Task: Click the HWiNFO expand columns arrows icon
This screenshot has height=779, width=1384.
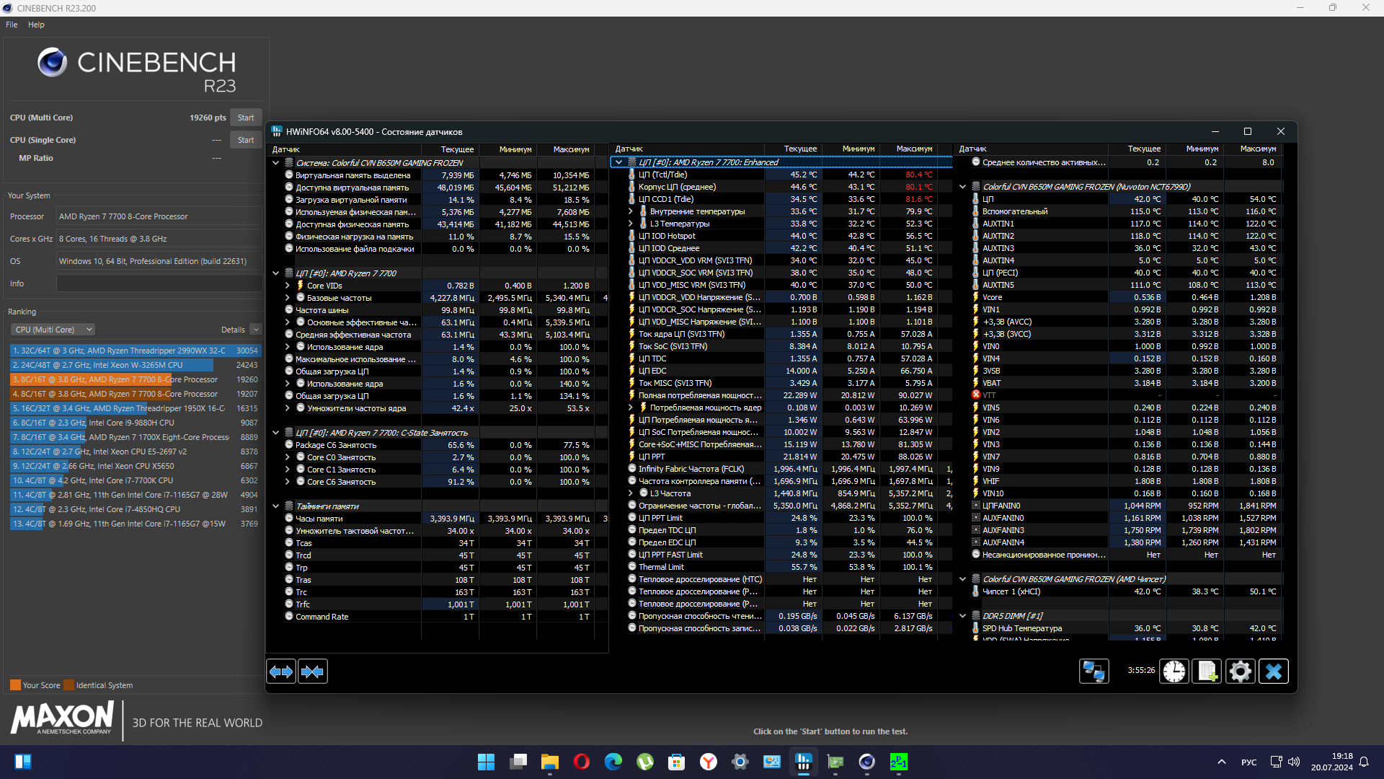Action: (x=280, y=672)
